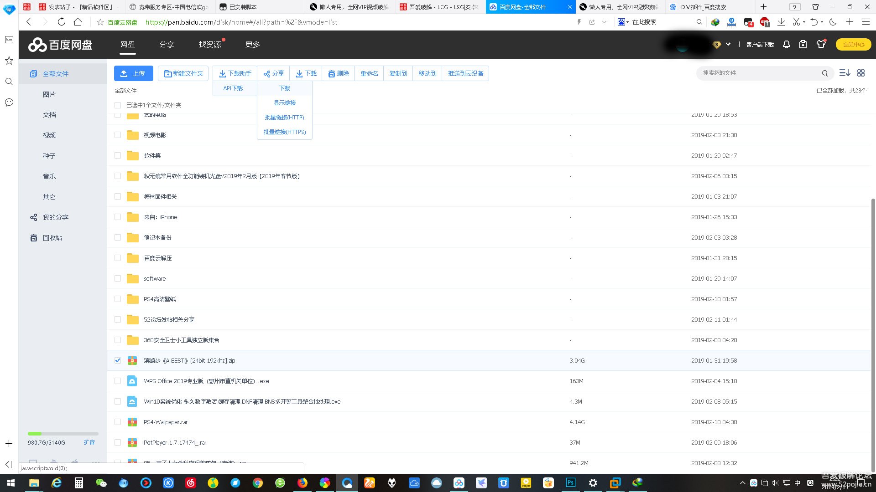Open the 分享 top navigation tab

tap(167, 44)
